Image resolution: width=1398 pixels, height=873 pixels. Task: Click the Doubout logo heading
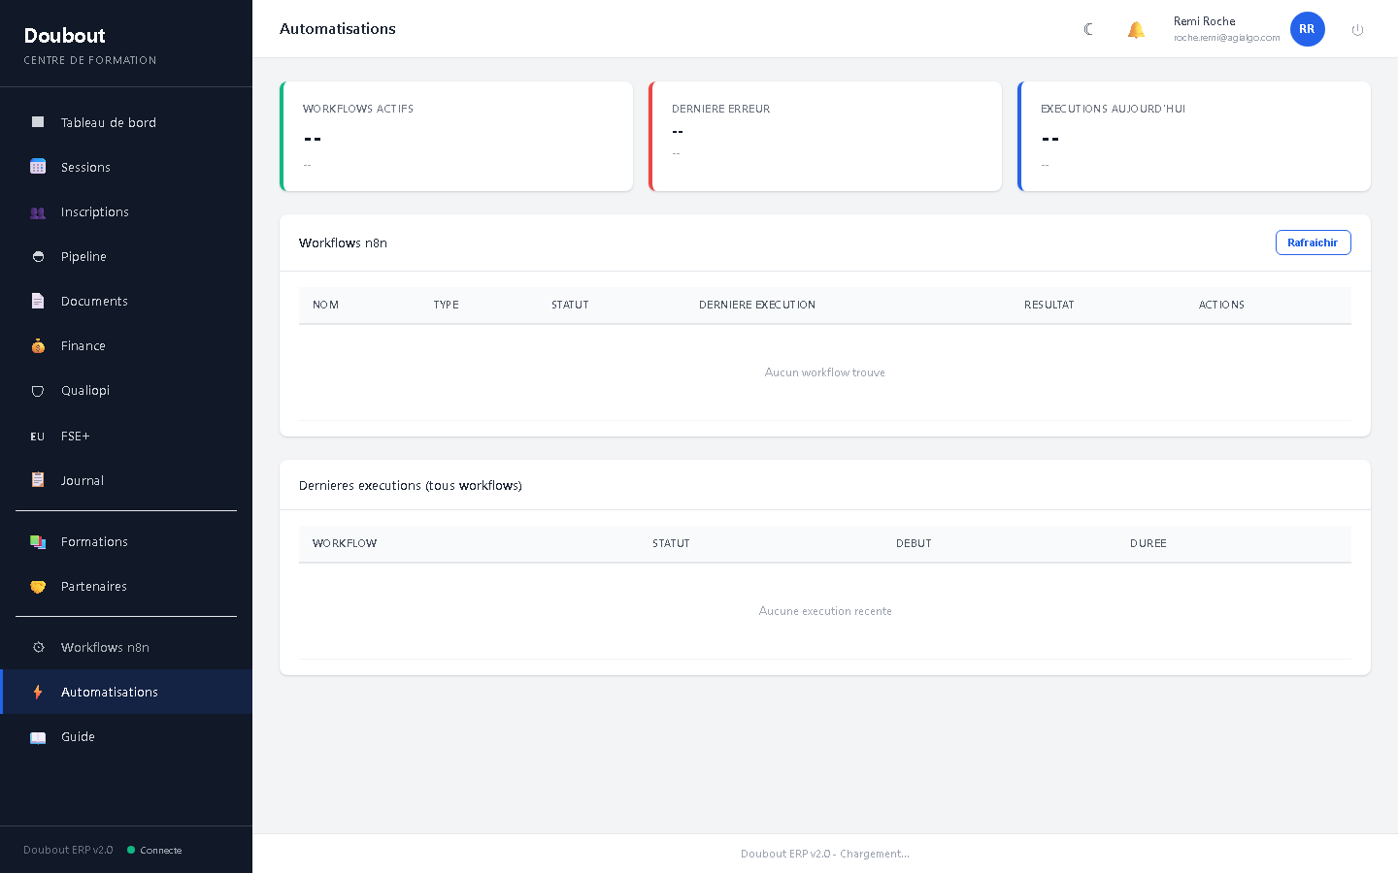pos(64,35)
